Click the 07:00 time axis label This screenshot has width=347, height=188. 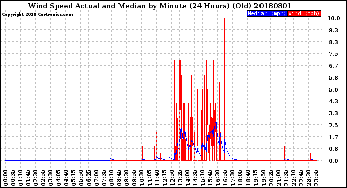click(x=96, y=178)
